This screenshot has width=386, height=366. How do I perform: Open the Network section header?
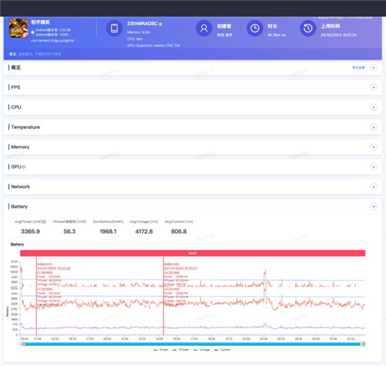pyautogui.click(x=192, y=187)
